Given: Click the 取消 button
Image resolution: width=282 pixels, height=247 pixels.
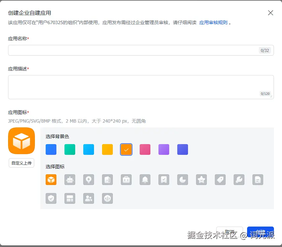Looking at the screenshot, I should click(x=230, y=232).
